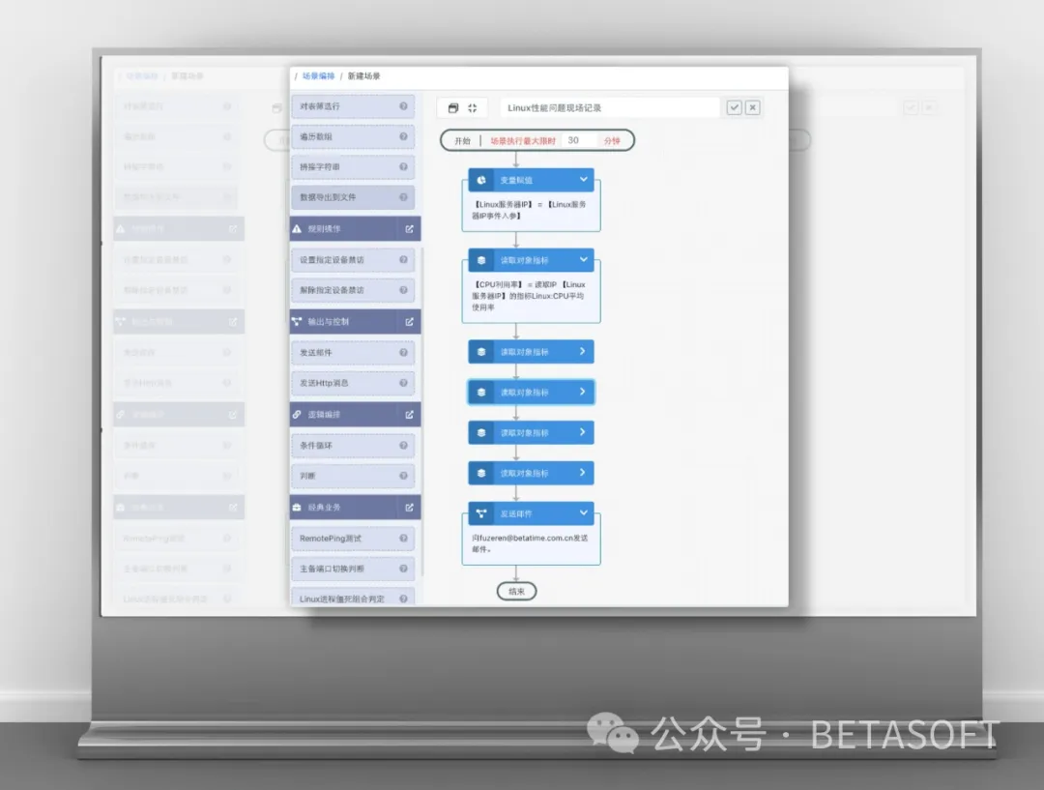Expand 读取对象指标 node directly below CPU利用率 box

pos(583,351)
